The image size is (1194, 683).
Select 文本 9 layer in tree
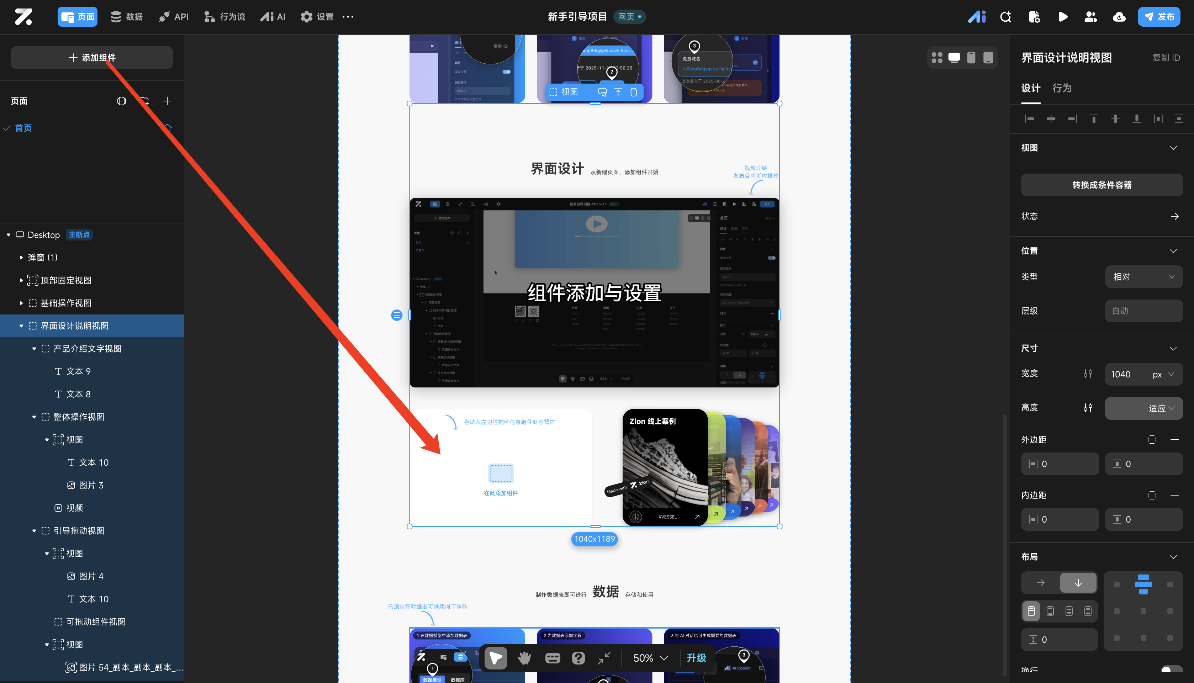pos(78,371)
